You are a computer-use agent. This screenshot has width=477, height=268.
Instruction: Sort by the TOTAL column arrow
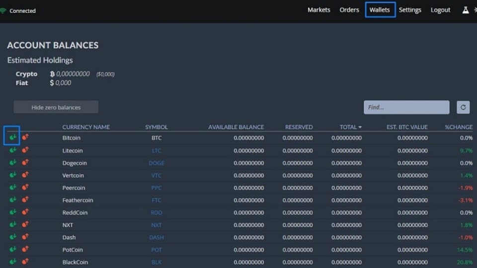pyautogui.click(x=360, y=128)
